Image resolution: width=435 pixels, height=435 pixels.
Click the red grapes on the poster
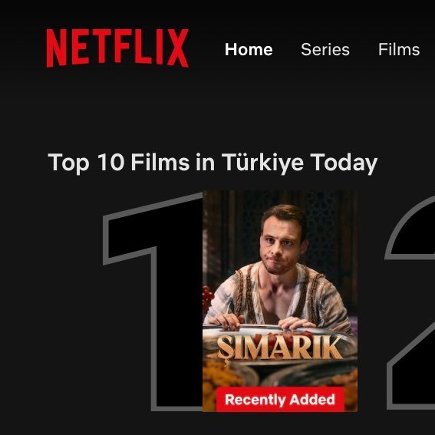click(207, 298)
